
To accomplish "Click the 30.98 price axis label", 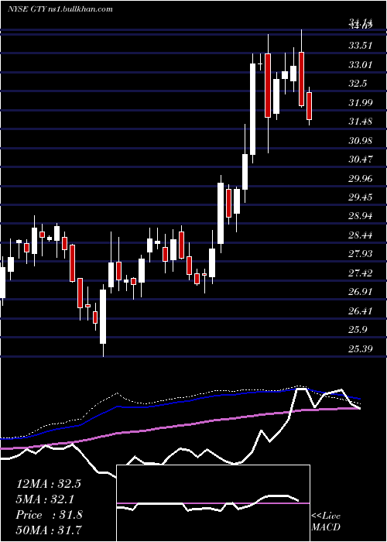I will coord(361,141).
